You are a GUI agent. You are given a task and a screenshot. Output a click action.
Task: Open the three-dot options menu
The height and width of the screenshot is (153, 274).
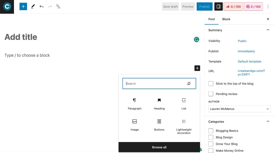coord(268,7)
